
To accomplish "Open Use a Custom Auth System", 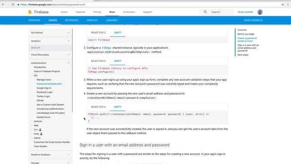I will coord(50,105).
